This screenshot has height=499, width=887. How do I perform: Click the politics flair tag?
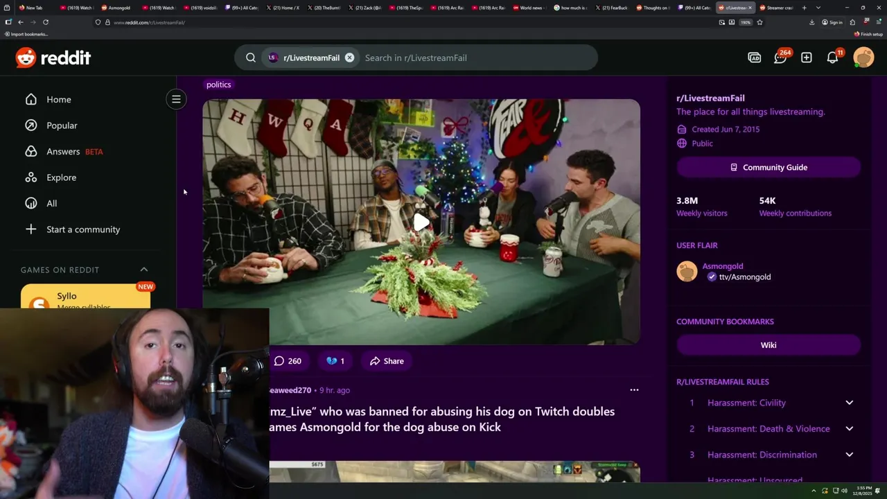click(218, 85)
